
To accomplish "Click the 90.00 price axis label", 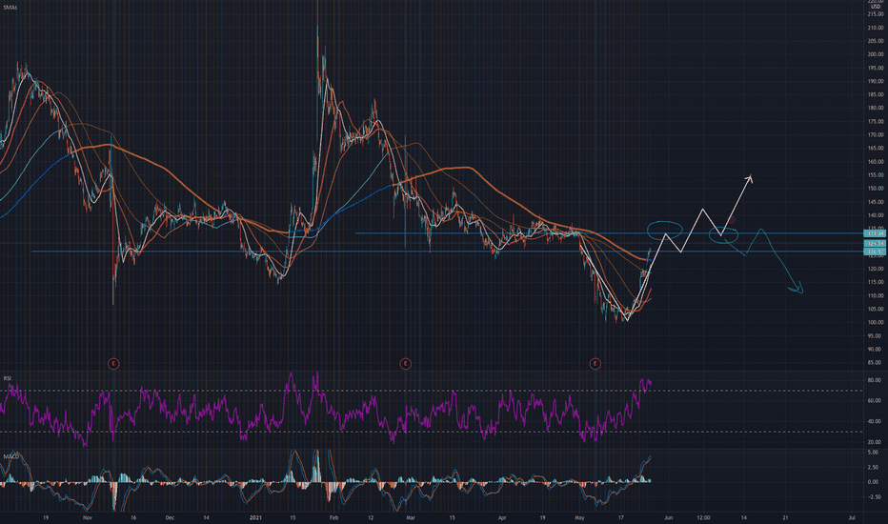I will click(x=875, y=350).
